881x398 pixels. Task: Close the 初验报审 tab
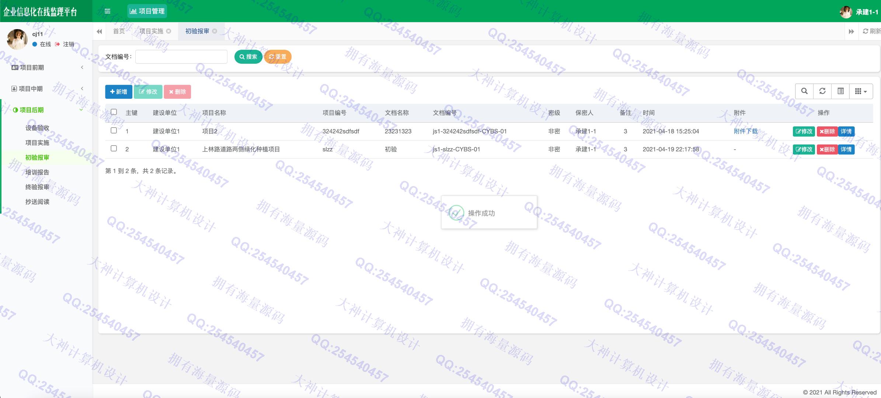[215, 31]
